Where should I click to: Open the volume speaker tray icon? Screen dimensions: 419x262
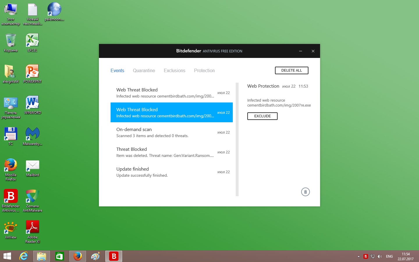(x=380, y=256)
